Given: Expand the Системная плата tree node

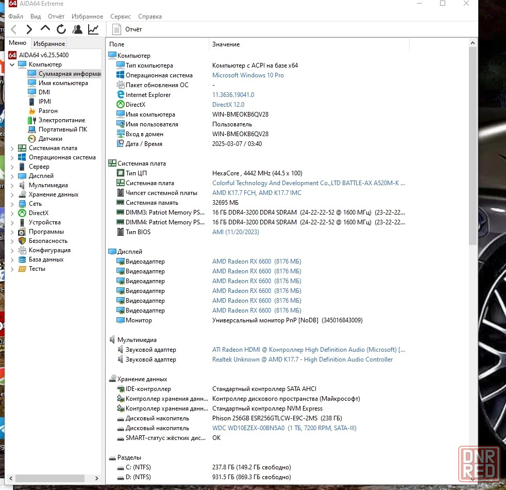Looking at the screenshot, I should coord(12,148).
